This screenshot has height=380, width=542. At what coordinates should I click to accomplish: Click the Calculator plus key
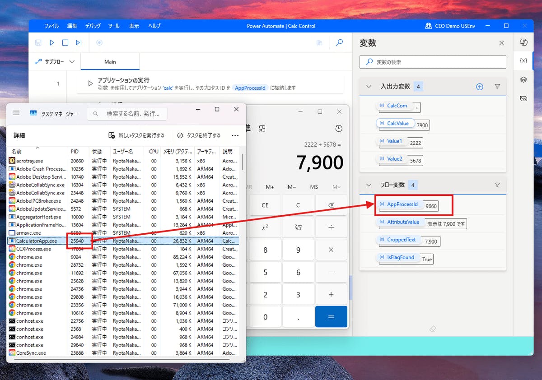tap(331, 295)
